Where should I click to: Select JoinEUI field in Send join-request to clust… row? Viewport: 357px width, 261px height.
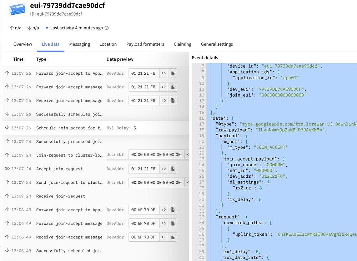156,183
